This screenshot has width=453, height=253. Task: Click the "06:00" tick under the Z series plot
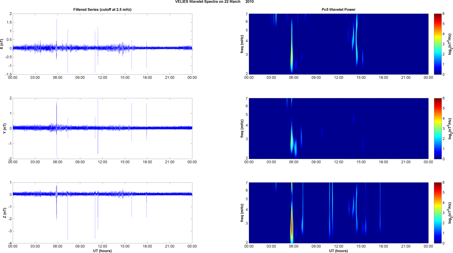57,246
